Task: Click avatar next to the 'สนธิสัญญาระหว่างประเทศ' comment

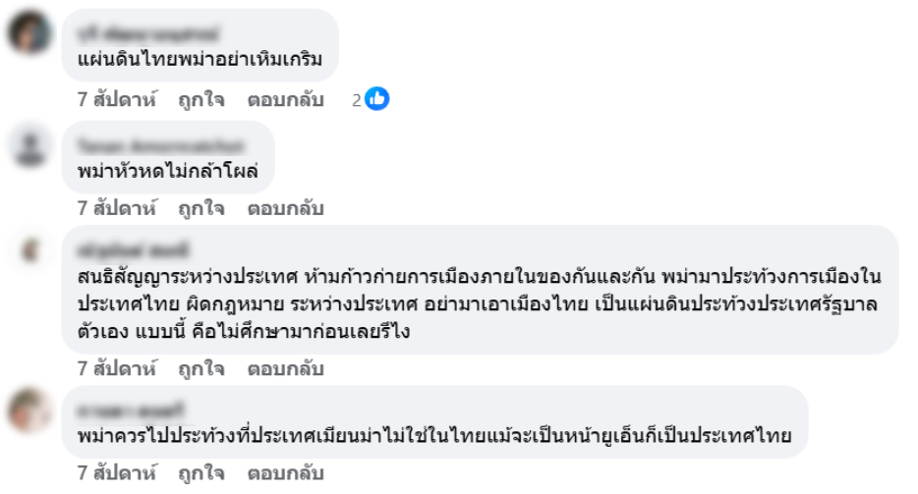Action: click(x=32, y=249)
